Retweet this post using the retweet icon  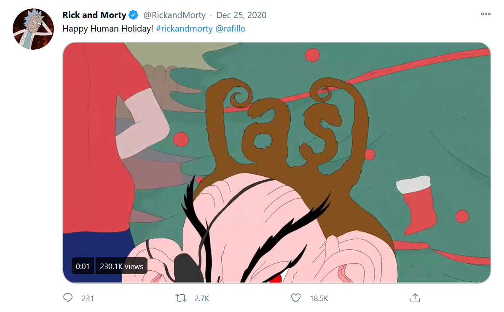181,298
